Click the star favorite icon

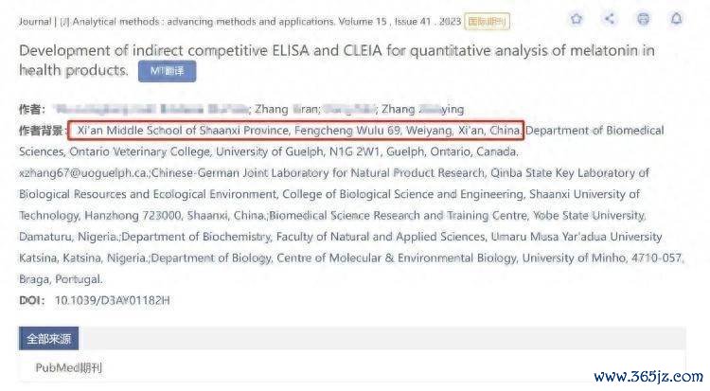(576, 19)
